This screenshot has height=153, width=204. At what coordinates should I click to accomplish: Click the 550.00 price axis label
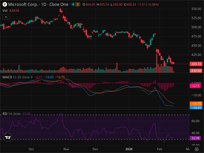coord(196,9)
